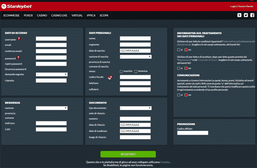257x168 pixels.
Task: Focus the codice fiscale input field
Action: [135, 77]
